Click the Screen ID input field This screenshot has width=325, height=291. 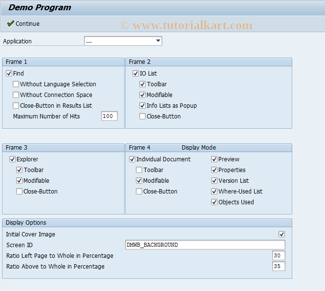tap(205, 245)
